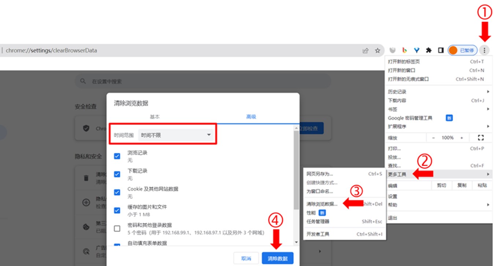This screenshot has width=494, height=266.
Task: Click the Bing extension icon
Action: (404, 50)
